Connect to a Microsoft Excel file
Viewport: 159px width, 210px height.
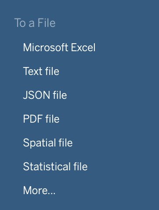[59, 47]
